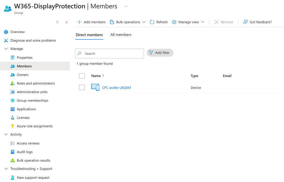Image resolution: width=284 pixels, height=182 pixels.
Task: Collapse the Troubleshooting + Support section chevron
Action: (6, 169)
